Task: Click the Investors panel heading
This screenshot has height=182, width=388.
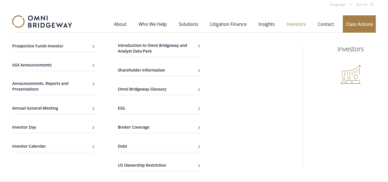Action: tap(351, 49)
